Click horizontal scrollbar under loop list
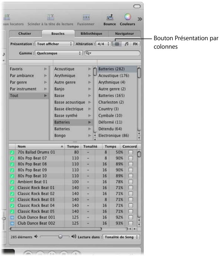The height and width of the screenshot is (256, 219). point(56,229)
